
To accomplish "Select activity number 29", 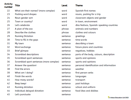I will point(8,36).
